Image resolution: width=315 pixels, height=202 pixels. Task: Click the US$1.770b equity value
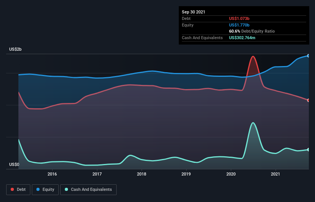pos(239,25)
